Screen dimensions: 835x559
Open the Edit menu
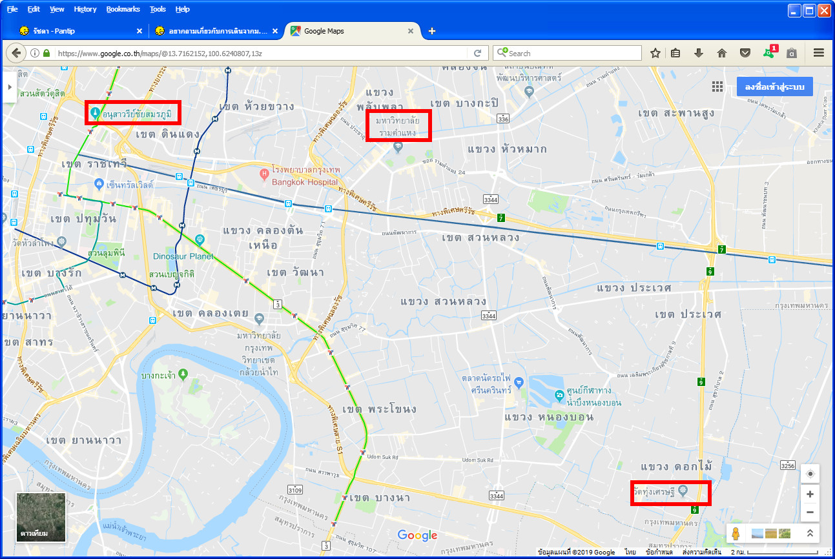tap(34, 9)
